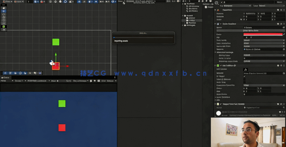This screenshot has width=286, height=147.
Task: Click the last icon in bottom overlay bar
Action: coord(40,73)
